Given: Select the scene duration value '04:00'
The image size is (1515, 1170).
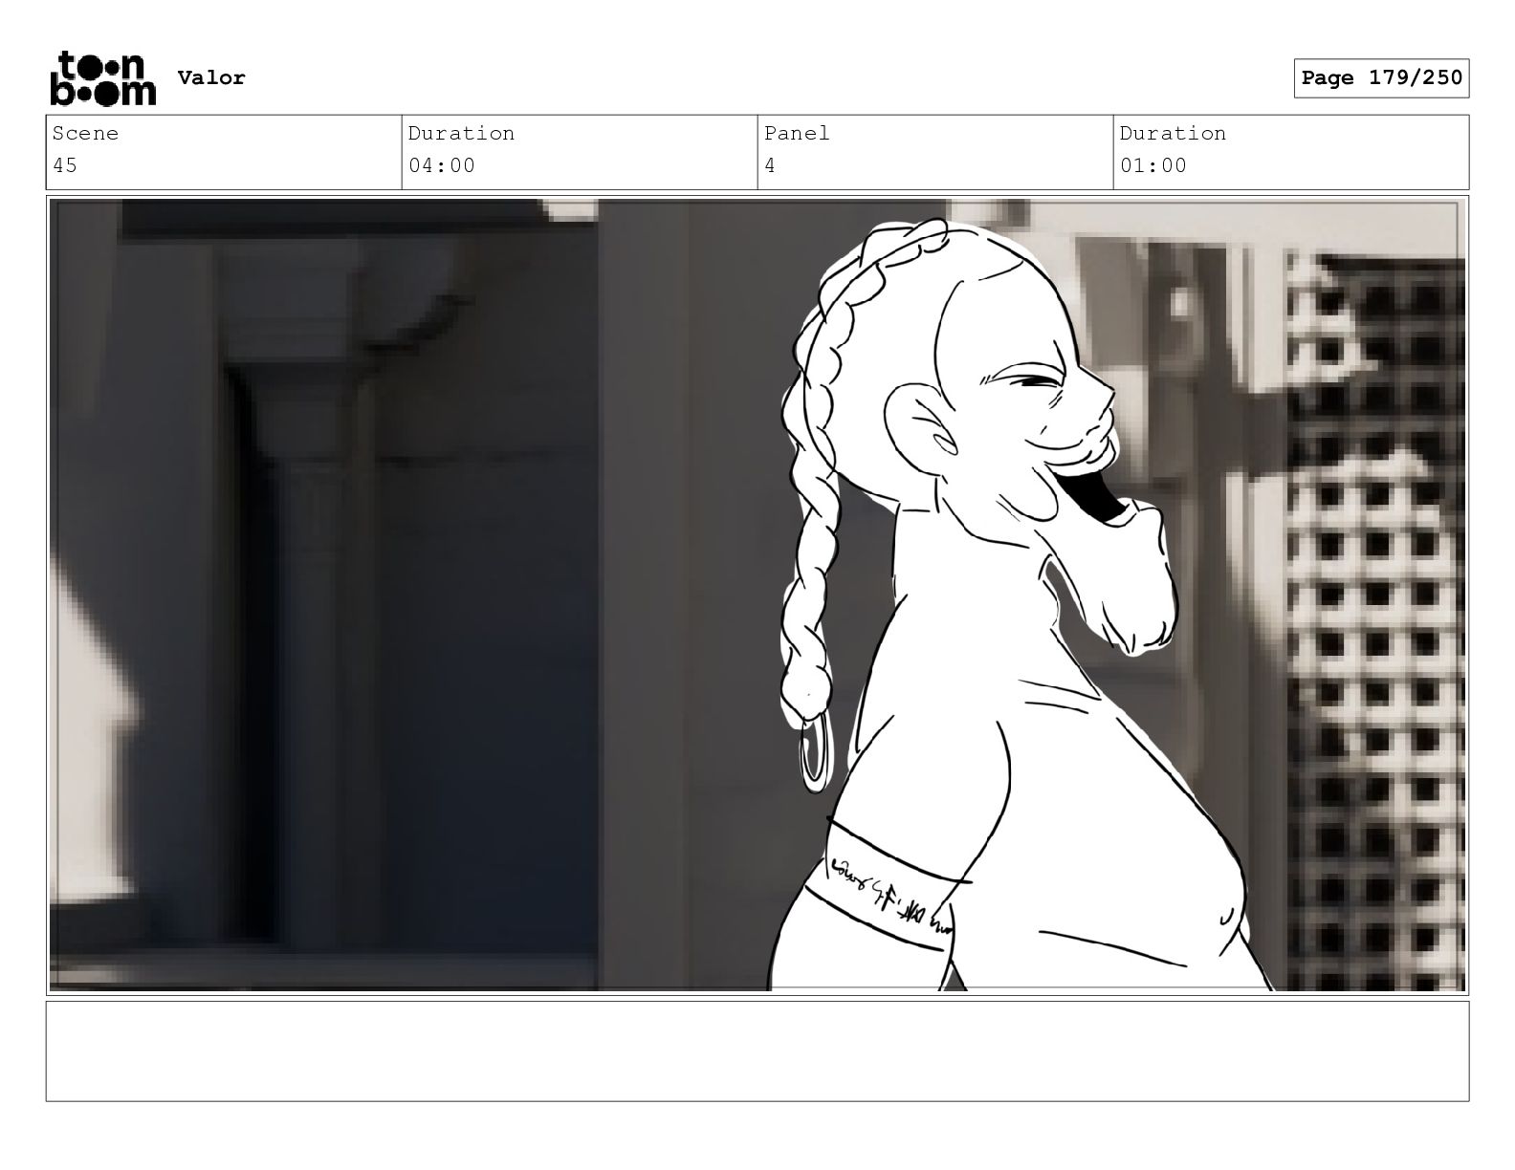Looking at the screenshot, I should point(442,165).
